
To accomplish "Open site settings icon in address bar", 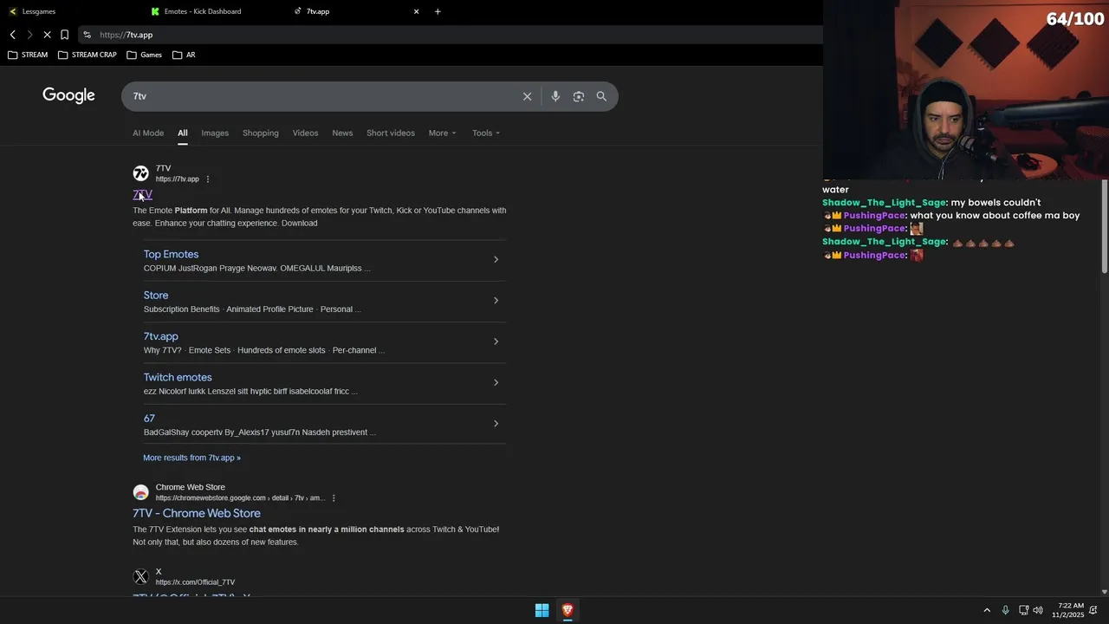I will (87, 35).
